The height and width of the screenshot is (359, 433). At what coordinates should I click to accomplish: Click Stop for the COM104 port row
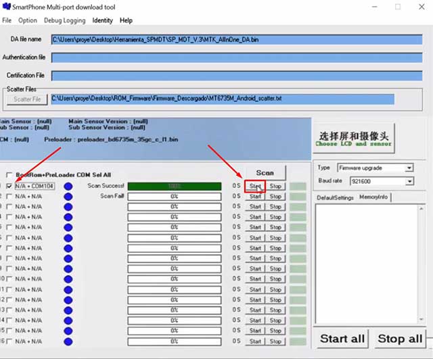pos(275,186)
